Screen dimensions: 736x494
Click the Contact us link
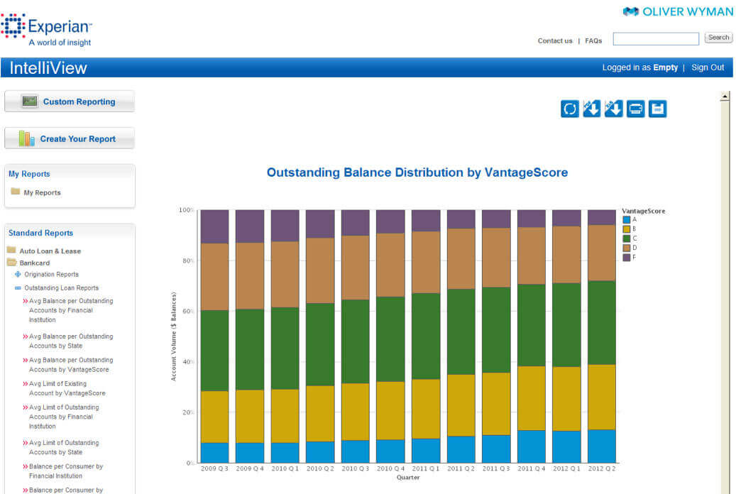point(554,41)
